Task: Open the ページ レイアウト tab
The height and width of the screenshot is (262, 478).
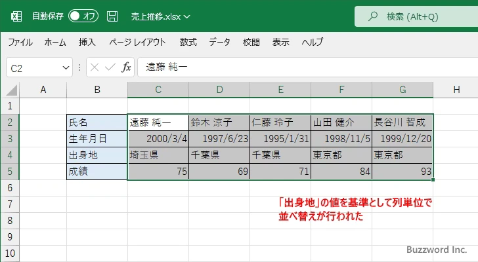Action: pyautogui.click(x=137, y=42)
